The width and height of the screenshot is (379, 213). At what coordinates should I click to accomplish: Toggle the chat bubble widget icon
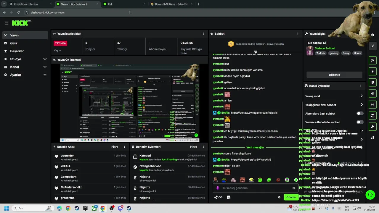tap(372, 93)
